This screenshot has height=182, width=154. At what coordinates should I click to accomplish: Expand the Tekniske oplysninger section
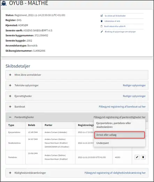[x=10, y=85]
